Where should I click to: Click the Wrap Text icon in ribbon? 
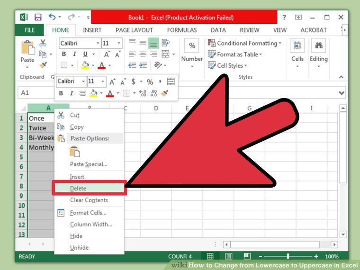(x=165, y=43)
